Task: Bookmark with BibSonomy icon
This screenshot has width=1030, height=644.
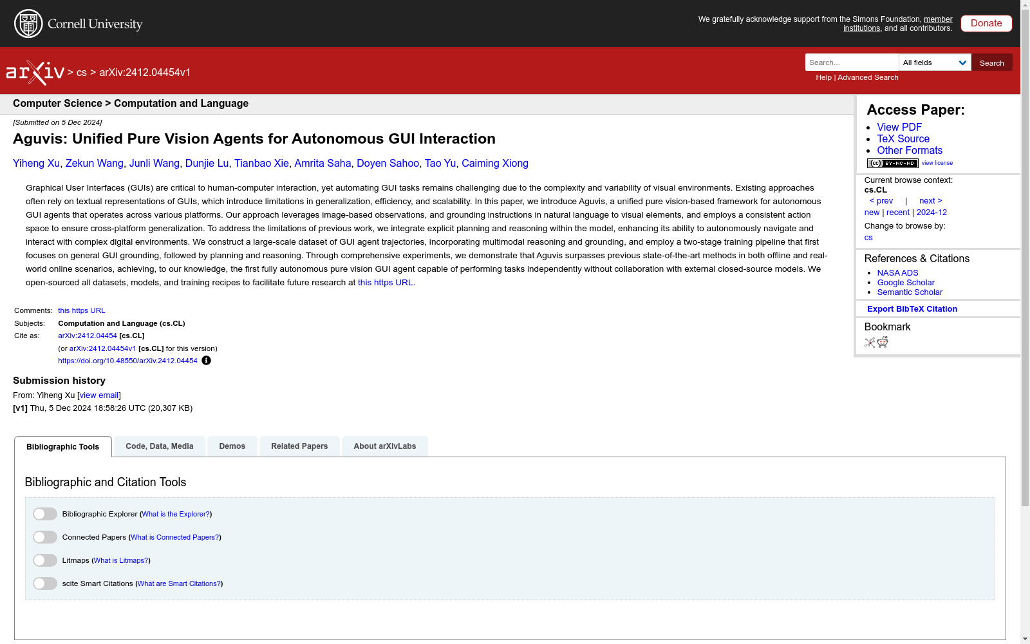Action: (870, 343)
